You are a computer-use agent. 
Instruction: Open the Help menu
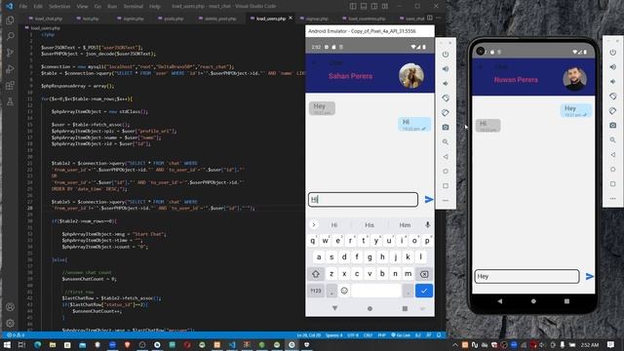155,7
